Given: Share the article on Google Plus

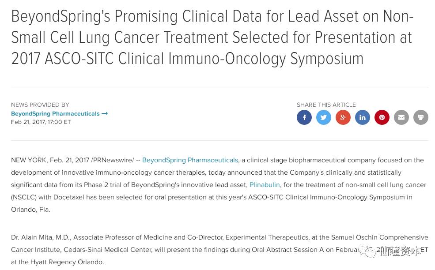Looking at the screenshot, I should point(343,117).
